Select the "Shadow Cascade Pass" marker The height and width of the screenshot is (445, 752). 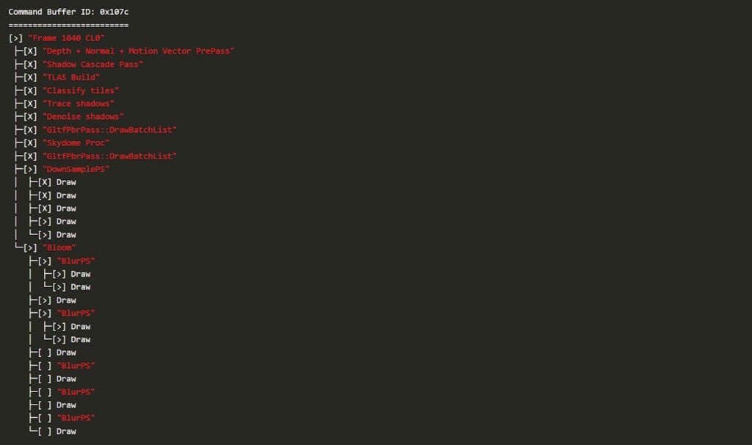(x=93, y=65)
